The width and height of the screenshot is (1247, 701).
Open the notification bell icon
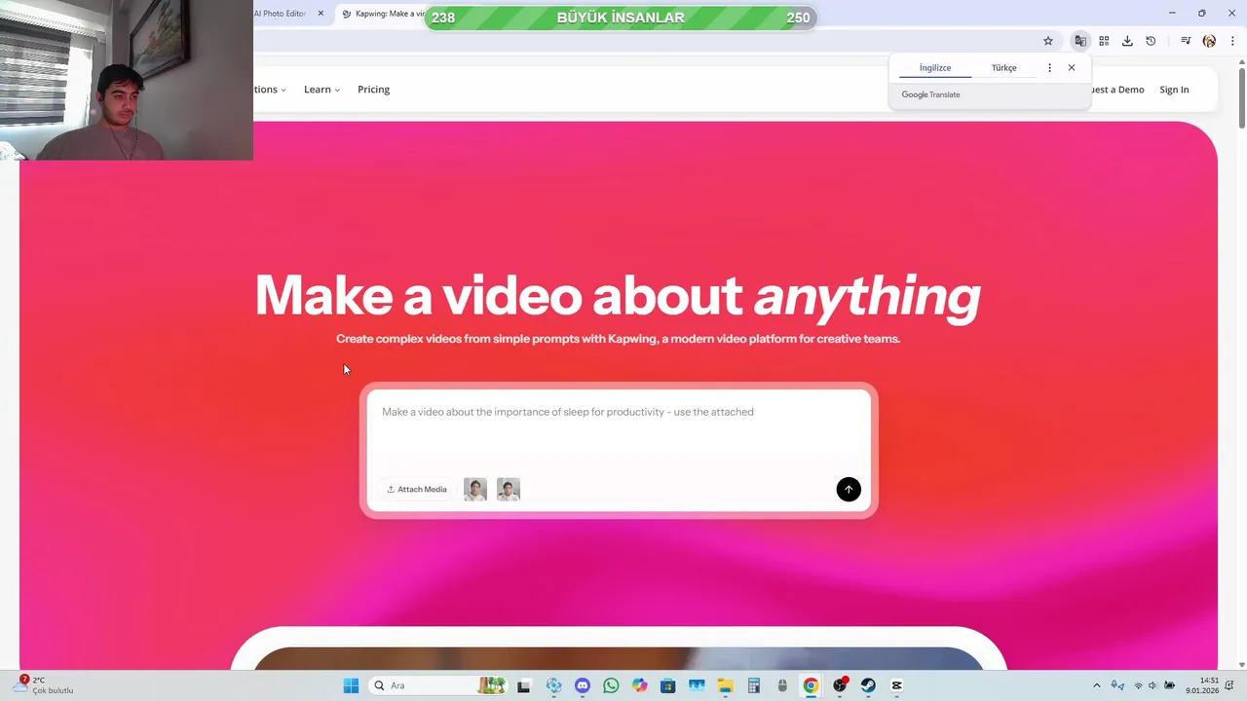tap(1229, 685)
